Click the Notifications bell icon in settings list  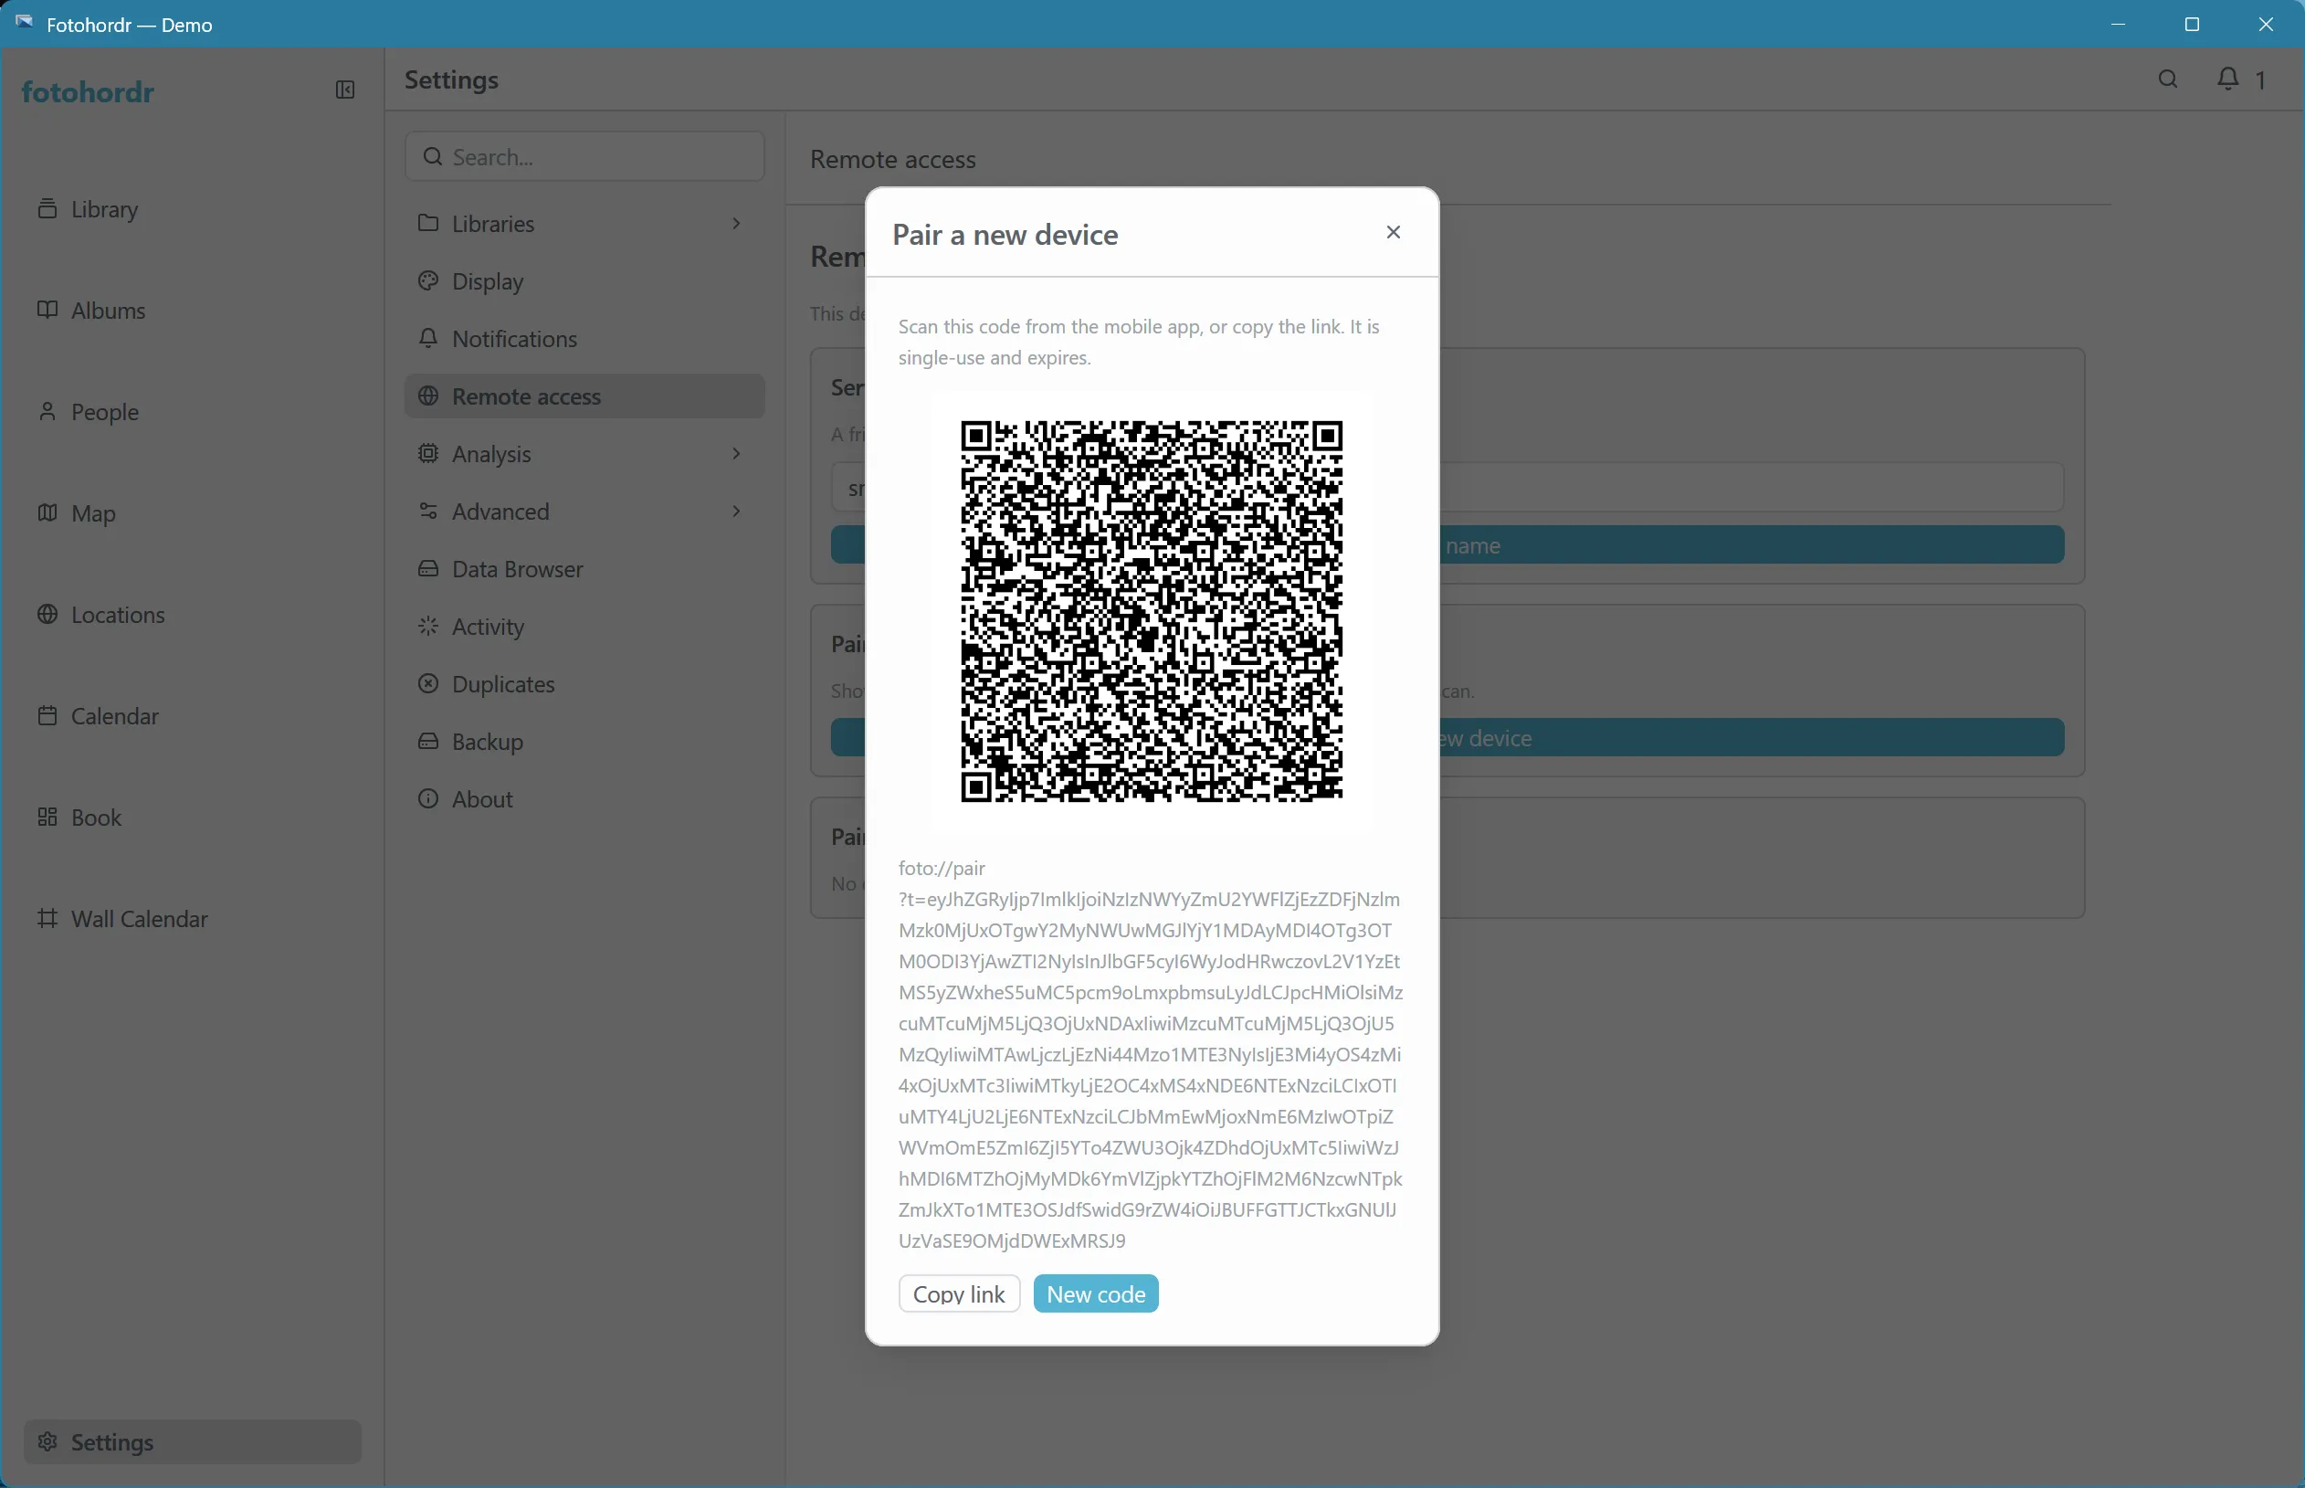coord(428,338)
